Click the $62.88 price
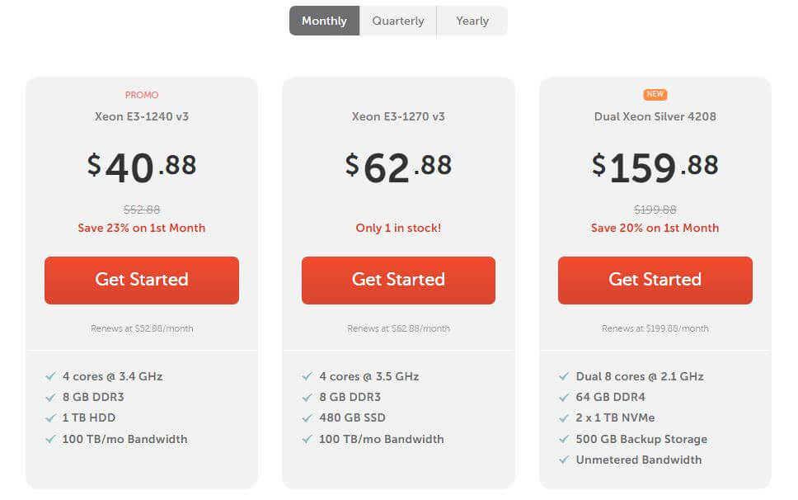The image size is (798, 500). (x=398, y=167)
